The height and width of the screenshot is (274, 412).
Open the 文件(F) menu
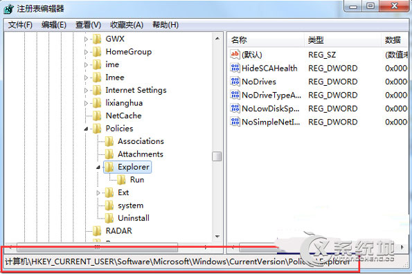20,25
